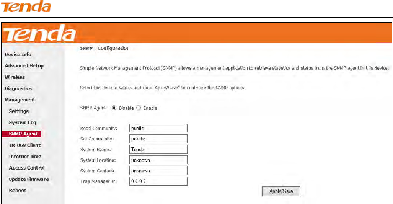Click the 'Simple Network Management Protocol' description line
393x204 pixels.
click(x=234, y=68)
